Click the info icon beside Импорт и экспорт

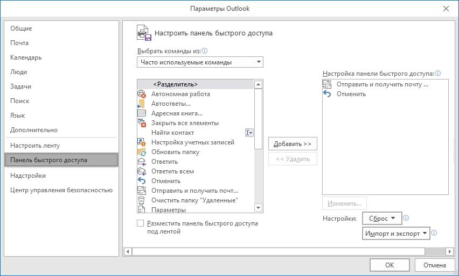pos(434,233)
